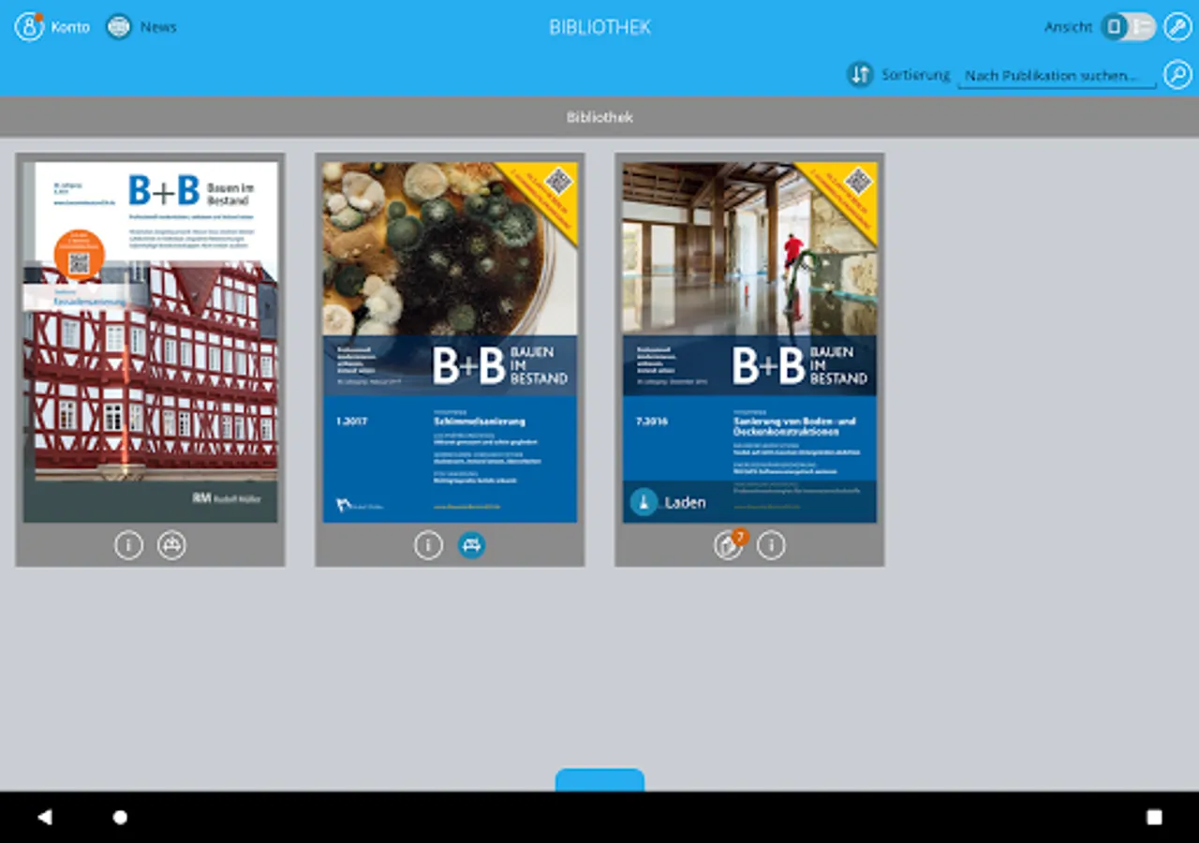Select the Bibliothek section header

pyautogui.click(x=599, y=117)
